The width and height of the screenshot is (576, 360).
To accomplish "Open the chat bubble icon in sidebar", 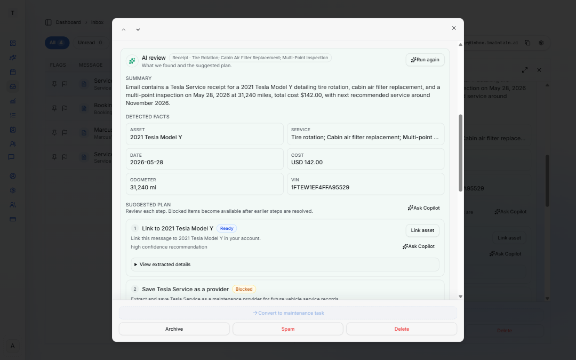I will coord(11,157).
